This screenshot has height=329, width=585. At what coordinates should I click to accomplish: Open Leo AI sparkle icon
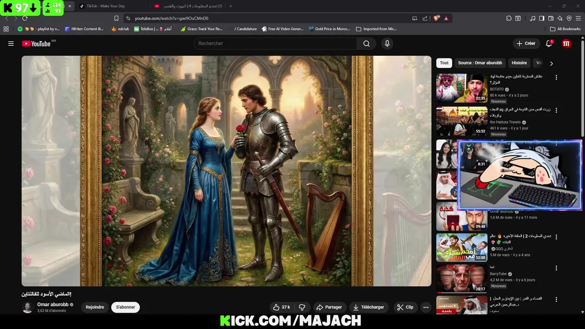coord(560,18)
